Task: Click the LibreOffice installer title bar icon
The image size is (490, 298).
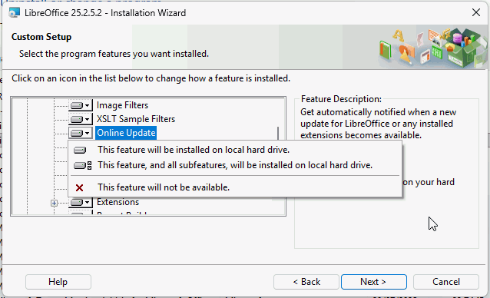Action: (x=14, y=13)
